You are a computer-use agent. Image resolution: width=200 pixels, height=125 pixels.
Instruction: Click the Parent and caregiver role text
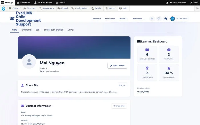pyautogui.click(x=49, y=71)
